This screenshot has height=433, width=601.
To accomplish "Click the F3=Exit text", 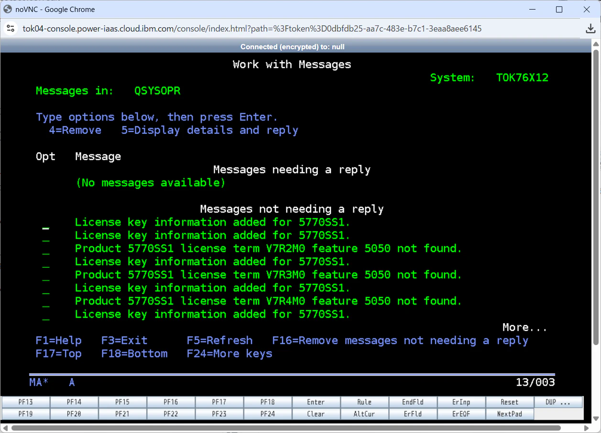I will pyautogui.click(x=124, y=341).
